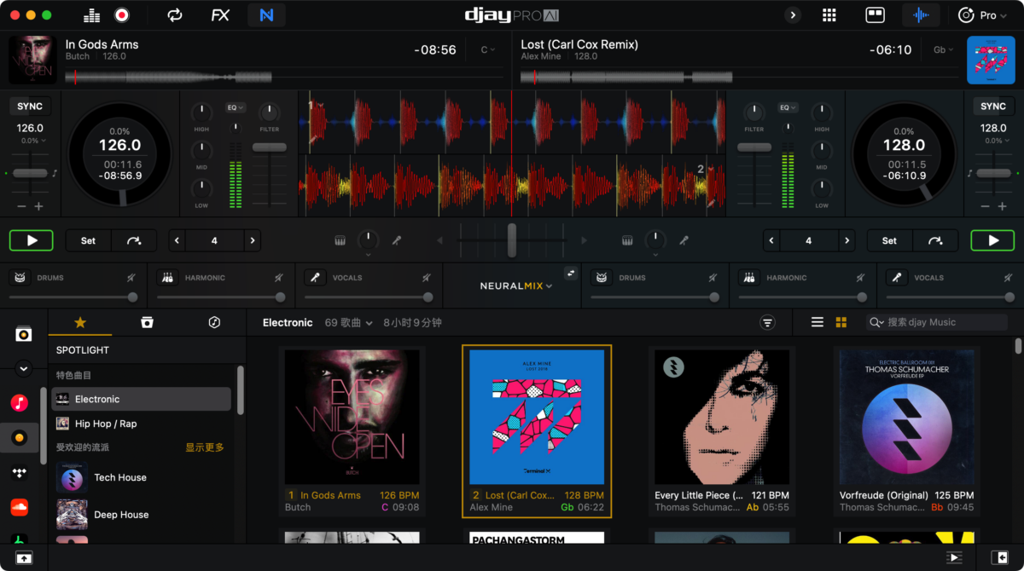This screenshot has height=571, width=1024.
Task: Toggle SYNC on the right deck
Action: [993, 107]
